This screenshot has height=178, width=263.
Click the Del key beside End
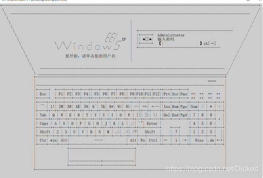[x=167, y=115]
